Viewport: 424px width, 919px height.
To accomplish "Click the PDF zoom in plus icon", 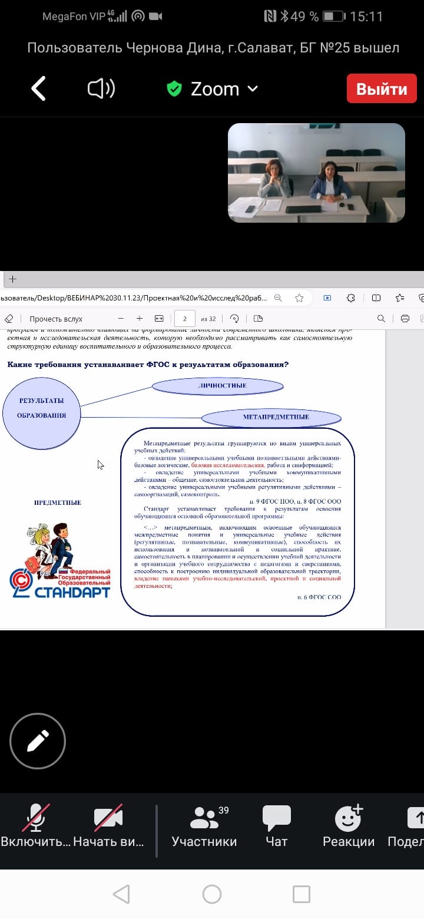I will click(x=140, y=319).
